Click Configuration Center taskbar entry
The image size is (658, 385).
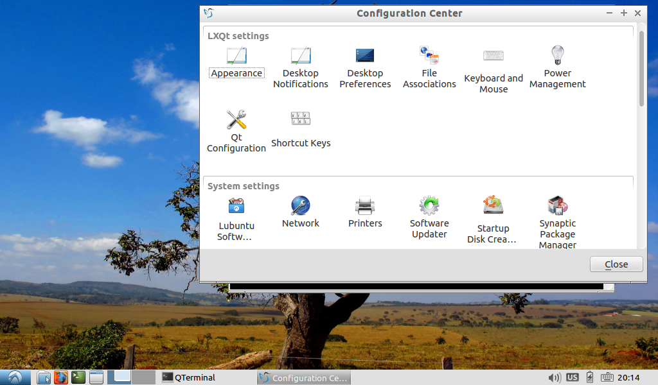point(304,377)
